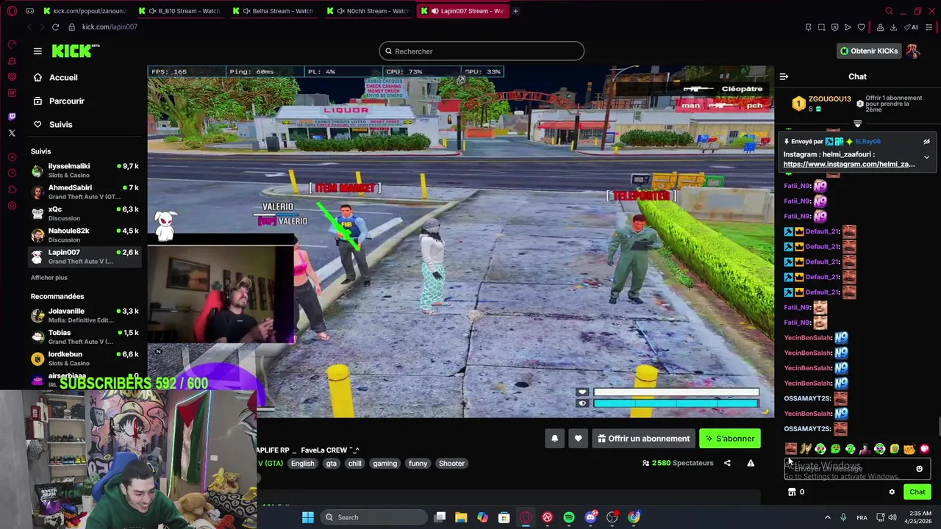
Task: Open the user avatar menu
Action: coord(913,51)
